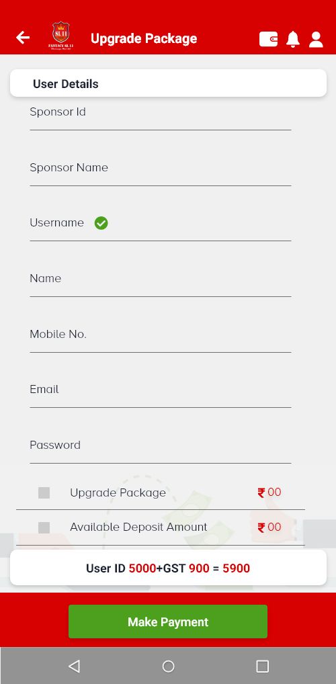Select the Email input field
This screenshot has width=336, height=684.
click(x=161, y=393)
